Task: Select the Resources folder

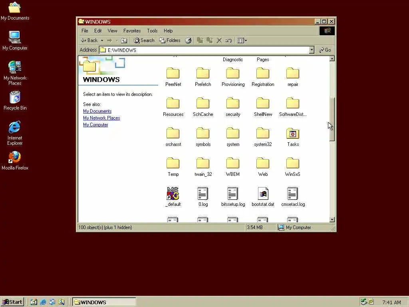Action: pyautogui.click(x=173, y=107)
